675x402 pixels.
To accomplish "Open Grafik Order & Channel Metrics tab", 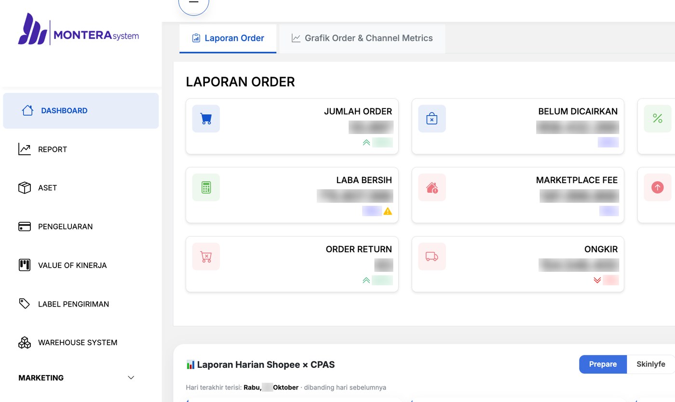I will point(362,39).
